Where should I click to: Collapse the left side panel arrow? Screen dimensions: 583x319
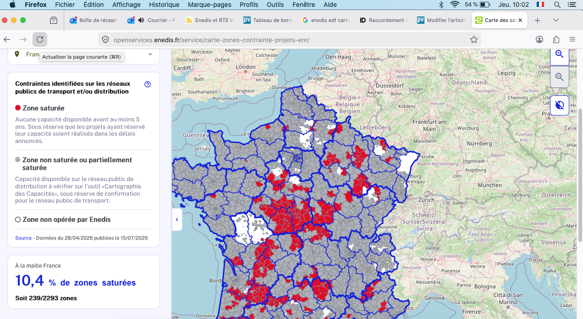click(177, 220)
